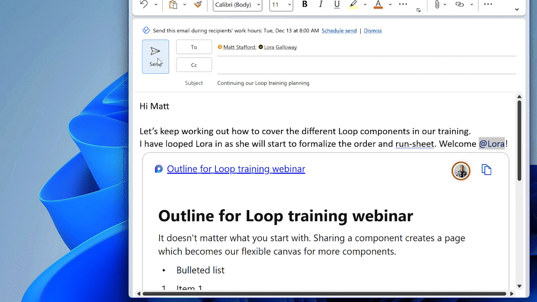
Task: Copy the Loop component icon
Action: coord(487,170)
